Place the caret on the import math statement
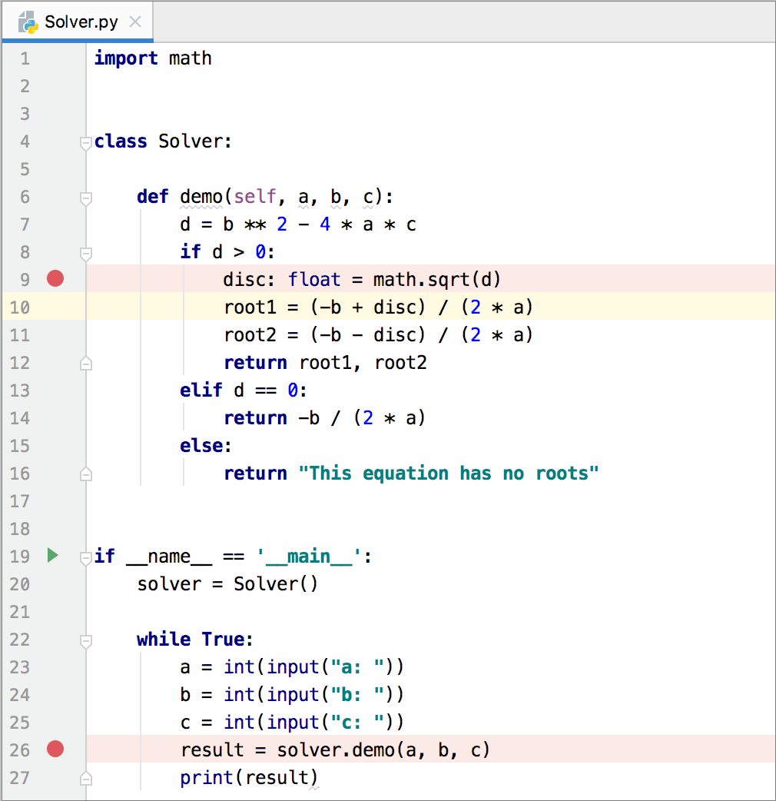 click(x=154, y=58)
